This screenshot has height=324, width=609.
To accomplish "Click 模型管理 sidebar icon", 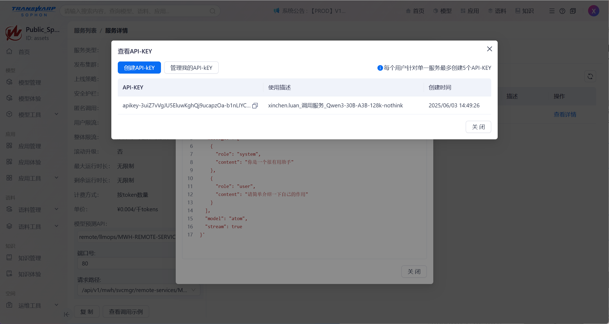I will pyautogui.click(x=9, y=82).
